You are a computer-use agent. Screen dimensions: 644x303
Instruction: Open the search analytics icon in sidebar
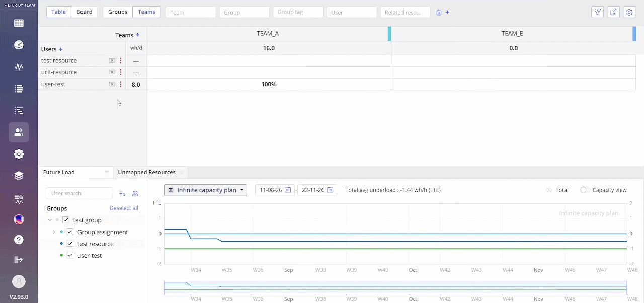pos(19,199)
